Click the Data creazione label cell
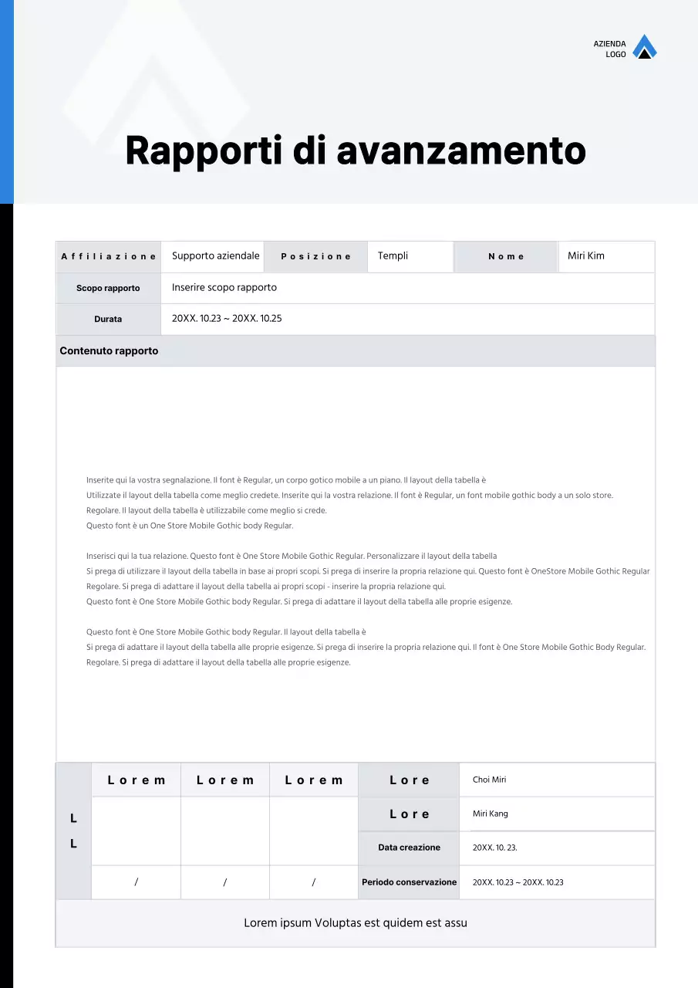Viewport: 698px width, 988px height. (x=409, y=848)
